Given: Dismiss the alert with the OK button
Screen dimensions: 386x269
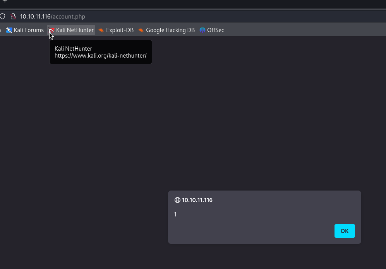Looking at the screenshot, I should pos(345,231).
